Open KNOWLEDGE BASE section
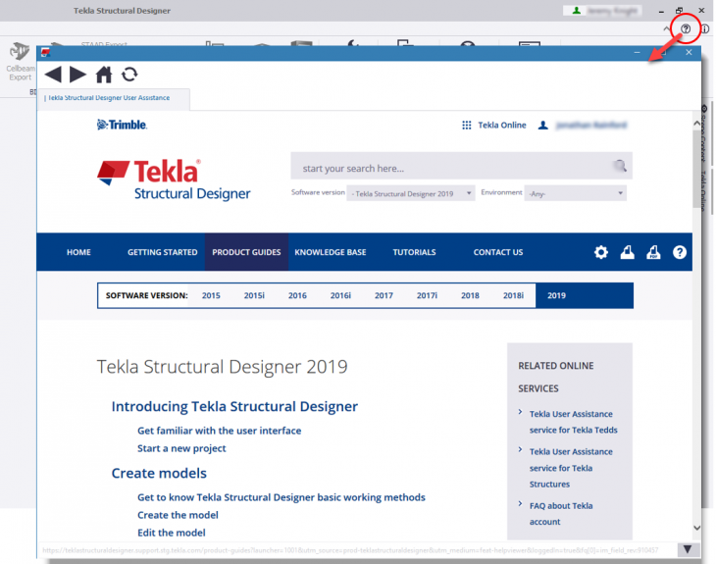Viewport: 716px width, 564px height. [331, 252]
